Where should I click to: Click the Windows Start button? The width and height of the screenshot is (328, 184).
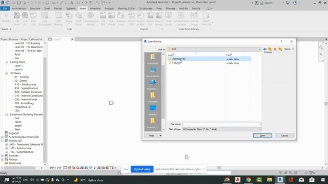coord(323,180)
